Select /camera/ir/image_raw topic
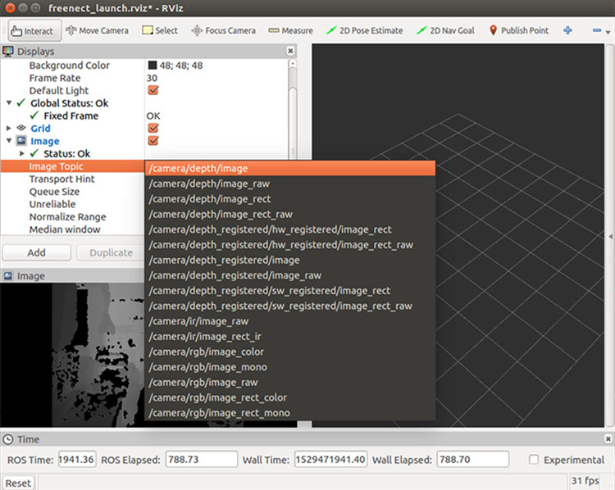This screenshot has height=490, width=615. 198,321
